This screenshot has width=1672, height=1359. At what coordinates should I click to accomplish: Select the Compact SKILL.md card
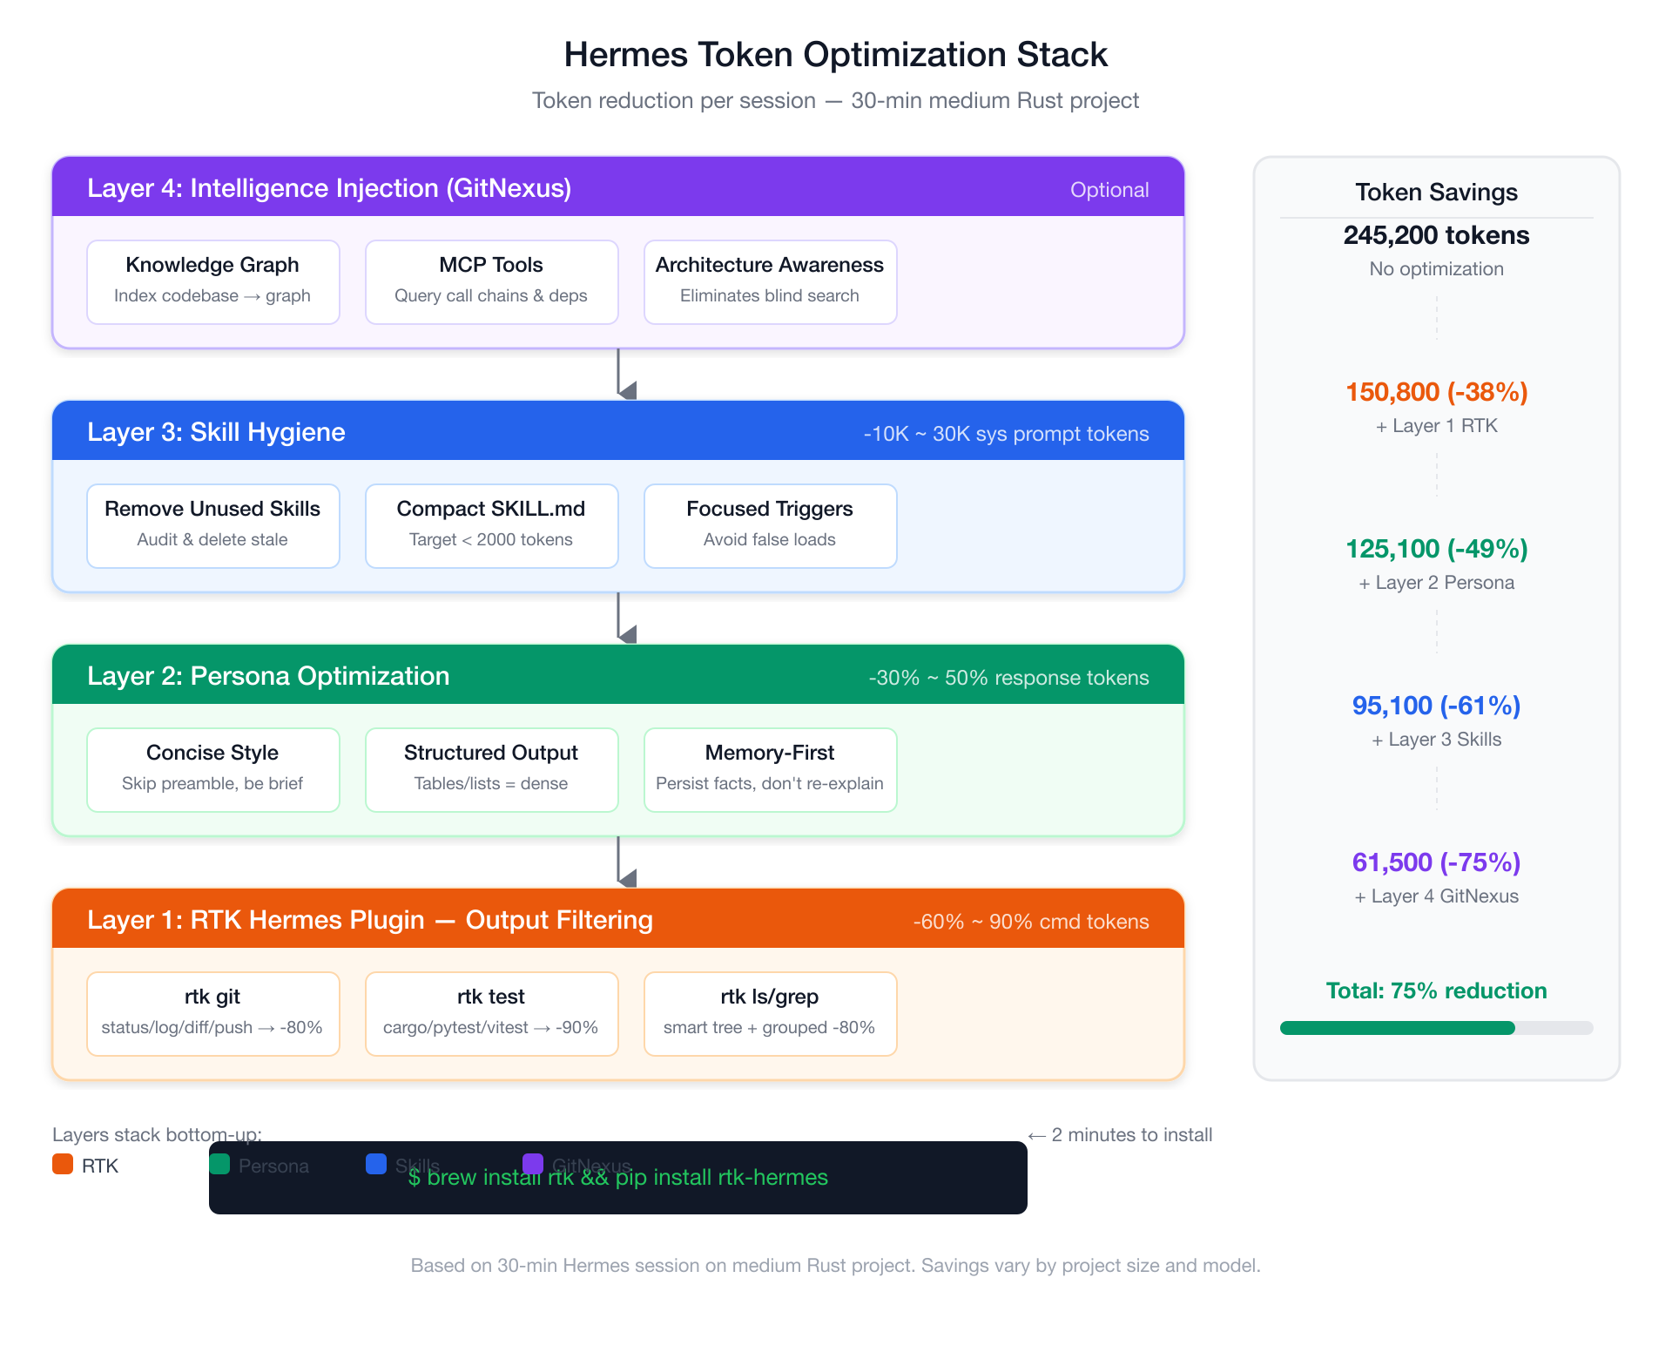pos(491,526)
